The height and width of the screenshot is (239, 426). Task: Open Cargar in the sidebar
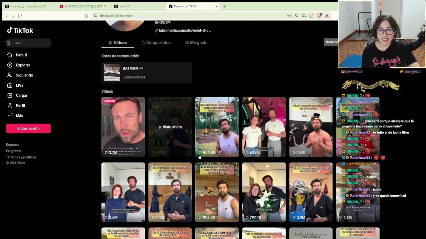tap(22, 96)
